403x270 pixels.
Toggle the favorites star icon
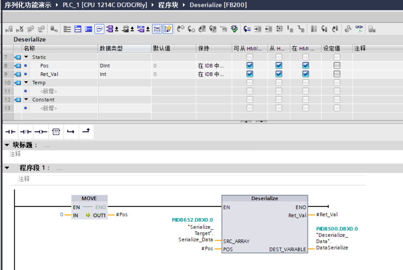coord(168,29)
